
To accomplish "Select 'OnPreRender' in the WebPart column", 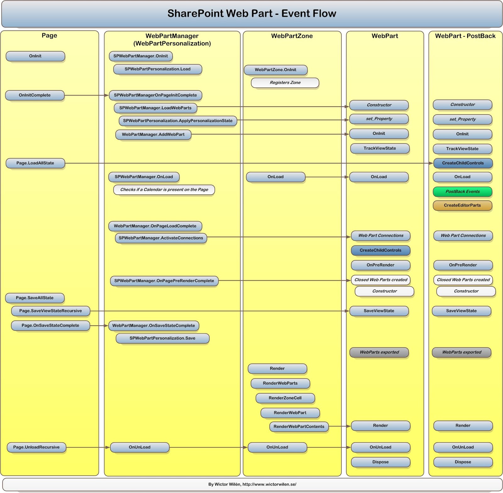I will (381, 265).
